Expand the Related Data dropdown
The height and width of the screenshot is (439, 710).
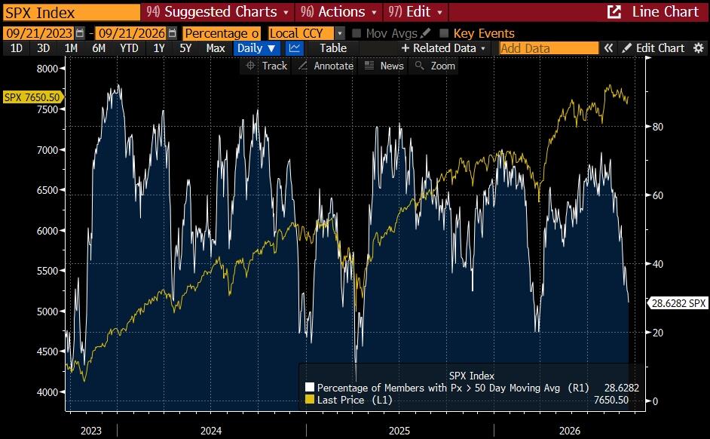443,48
